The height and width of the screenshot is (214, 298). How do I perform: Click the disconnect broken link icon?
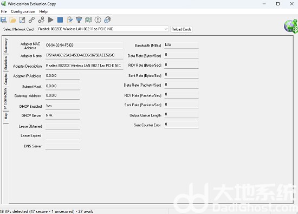[x=41, y=20]
